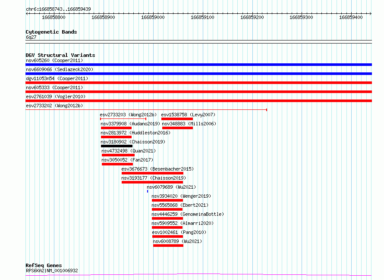Select the nsv3379908 (Audano2019) label
This screenshot has width=384, height=280.
click(130, 124)
